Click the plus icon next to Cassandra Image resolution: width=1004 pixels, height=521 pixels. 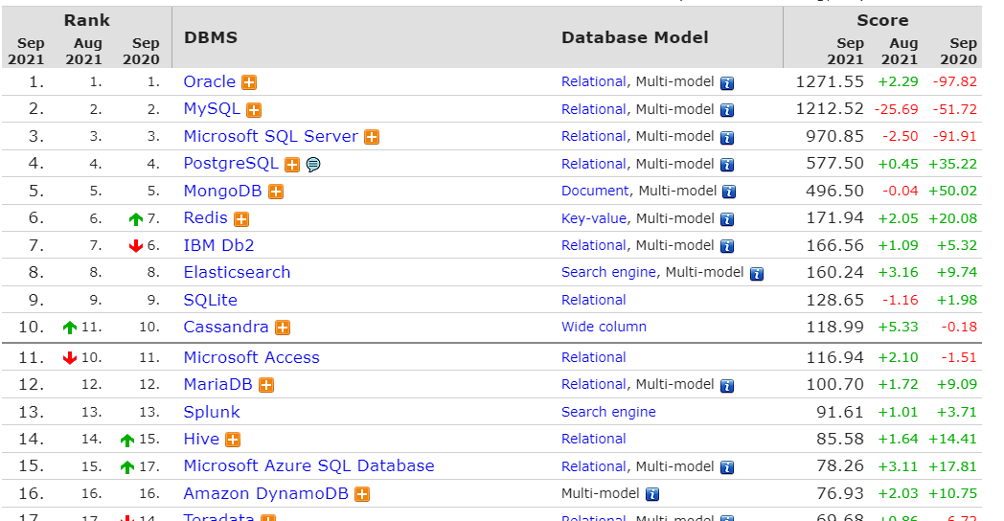[283, 328]
